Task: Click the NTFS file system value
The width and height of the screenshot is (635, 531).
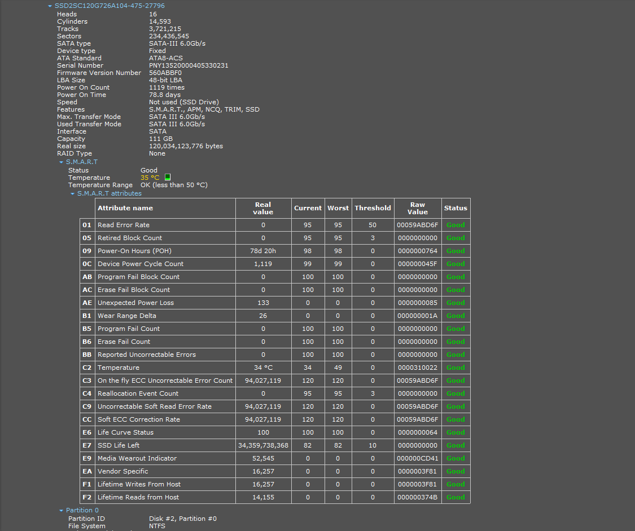Action: (157, 525)
